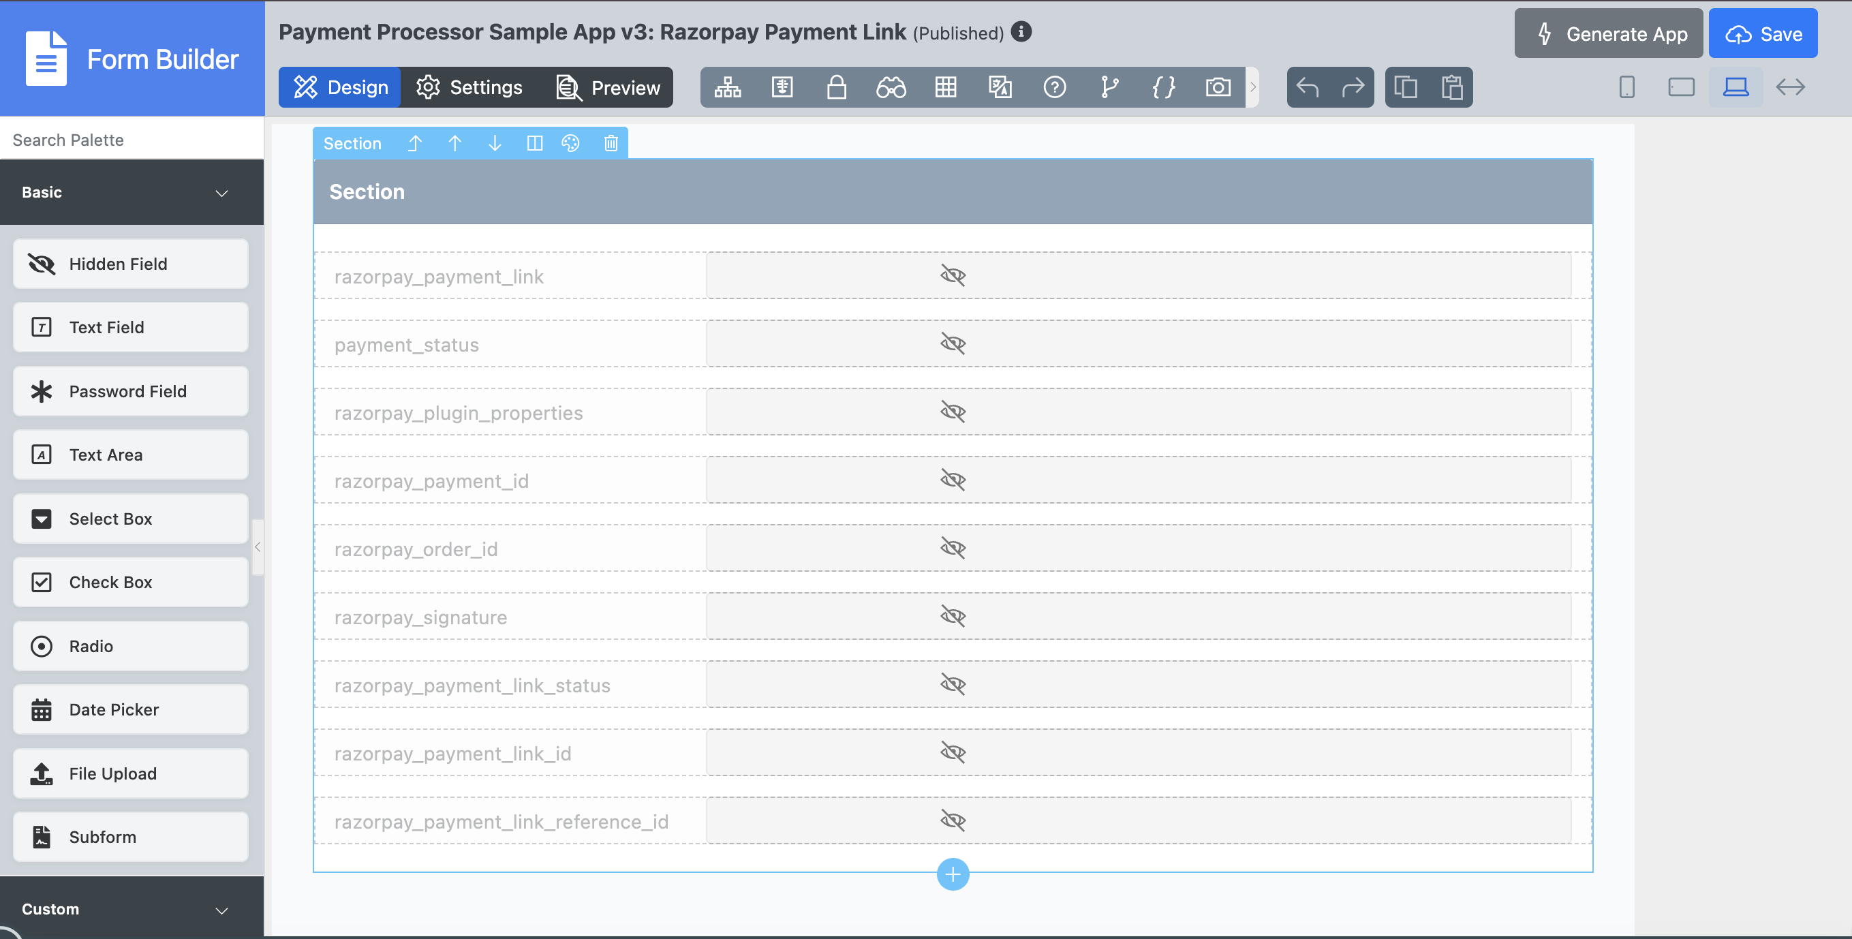Screen dimensions: 1852x939
Task: Click hidden eye icon of payment_status field
Action: point(953,343)
